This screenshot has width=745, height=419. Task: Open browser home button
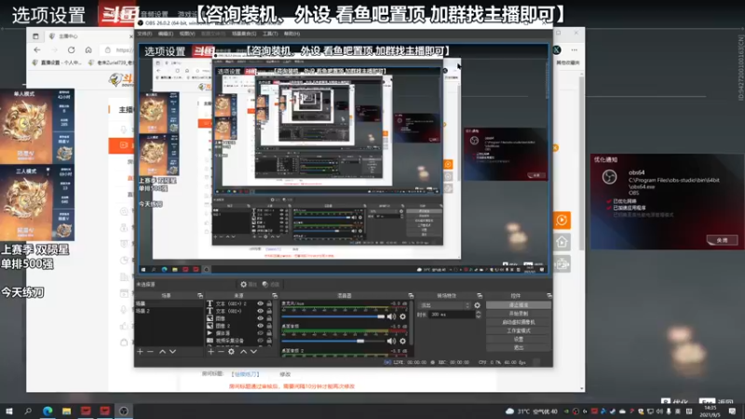pos(88,50)
